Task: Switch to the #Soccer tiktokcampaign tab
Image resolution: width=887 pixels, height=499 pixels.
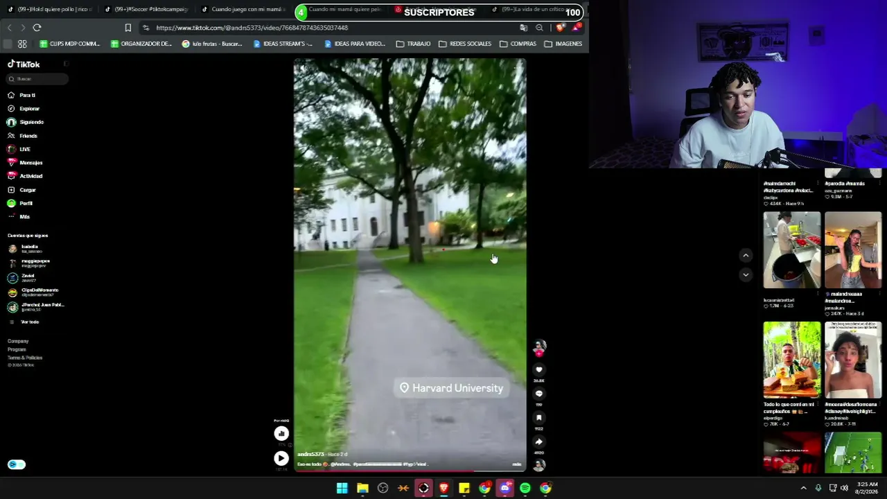Action: click(x=146, y=10)
